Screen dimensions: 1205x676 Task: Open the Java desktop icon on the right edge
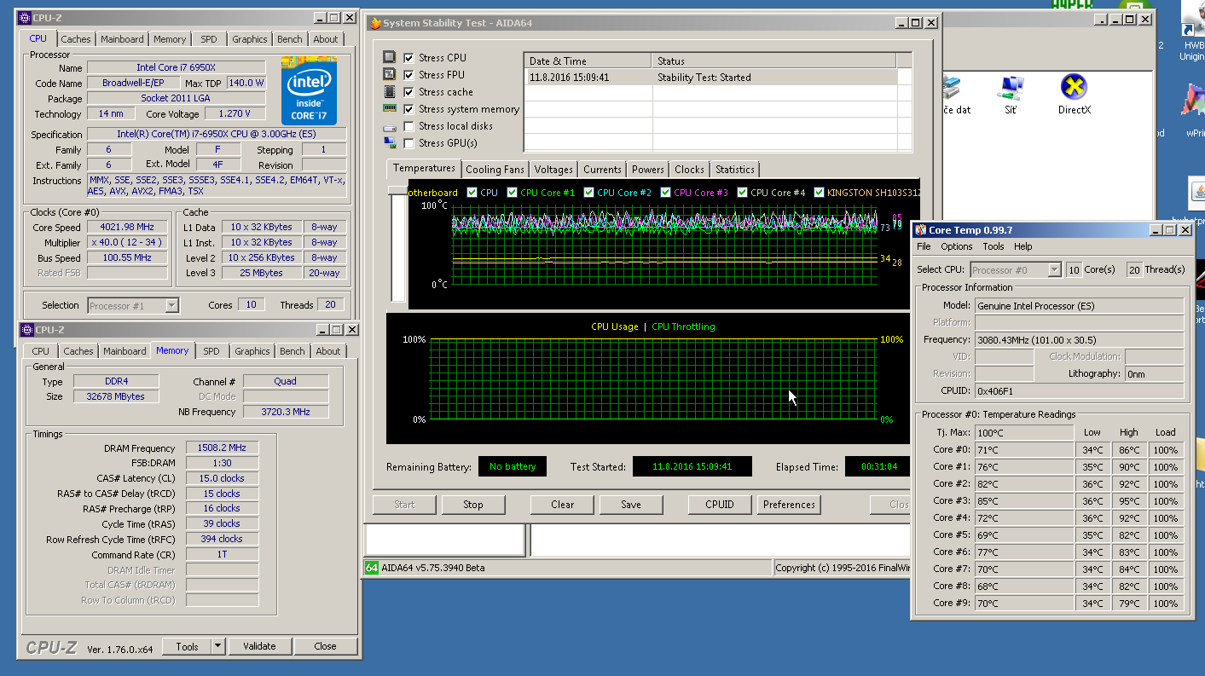[x=1196, y=194]
